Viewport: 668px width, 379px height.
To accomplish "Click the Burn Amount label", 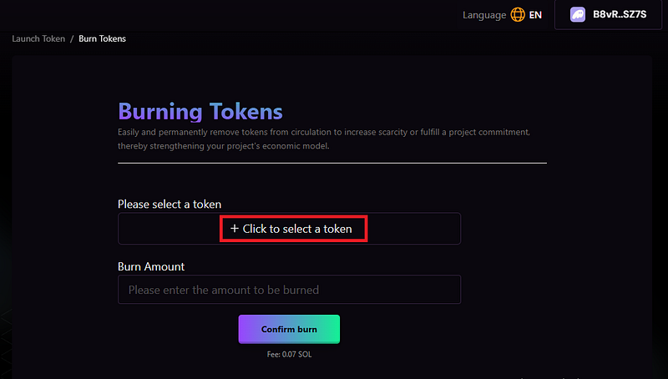I will [151, 266].
